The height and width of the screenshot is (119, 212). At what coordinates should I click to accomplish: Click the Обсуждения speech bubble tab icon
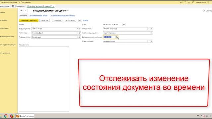tap(13, 6)
